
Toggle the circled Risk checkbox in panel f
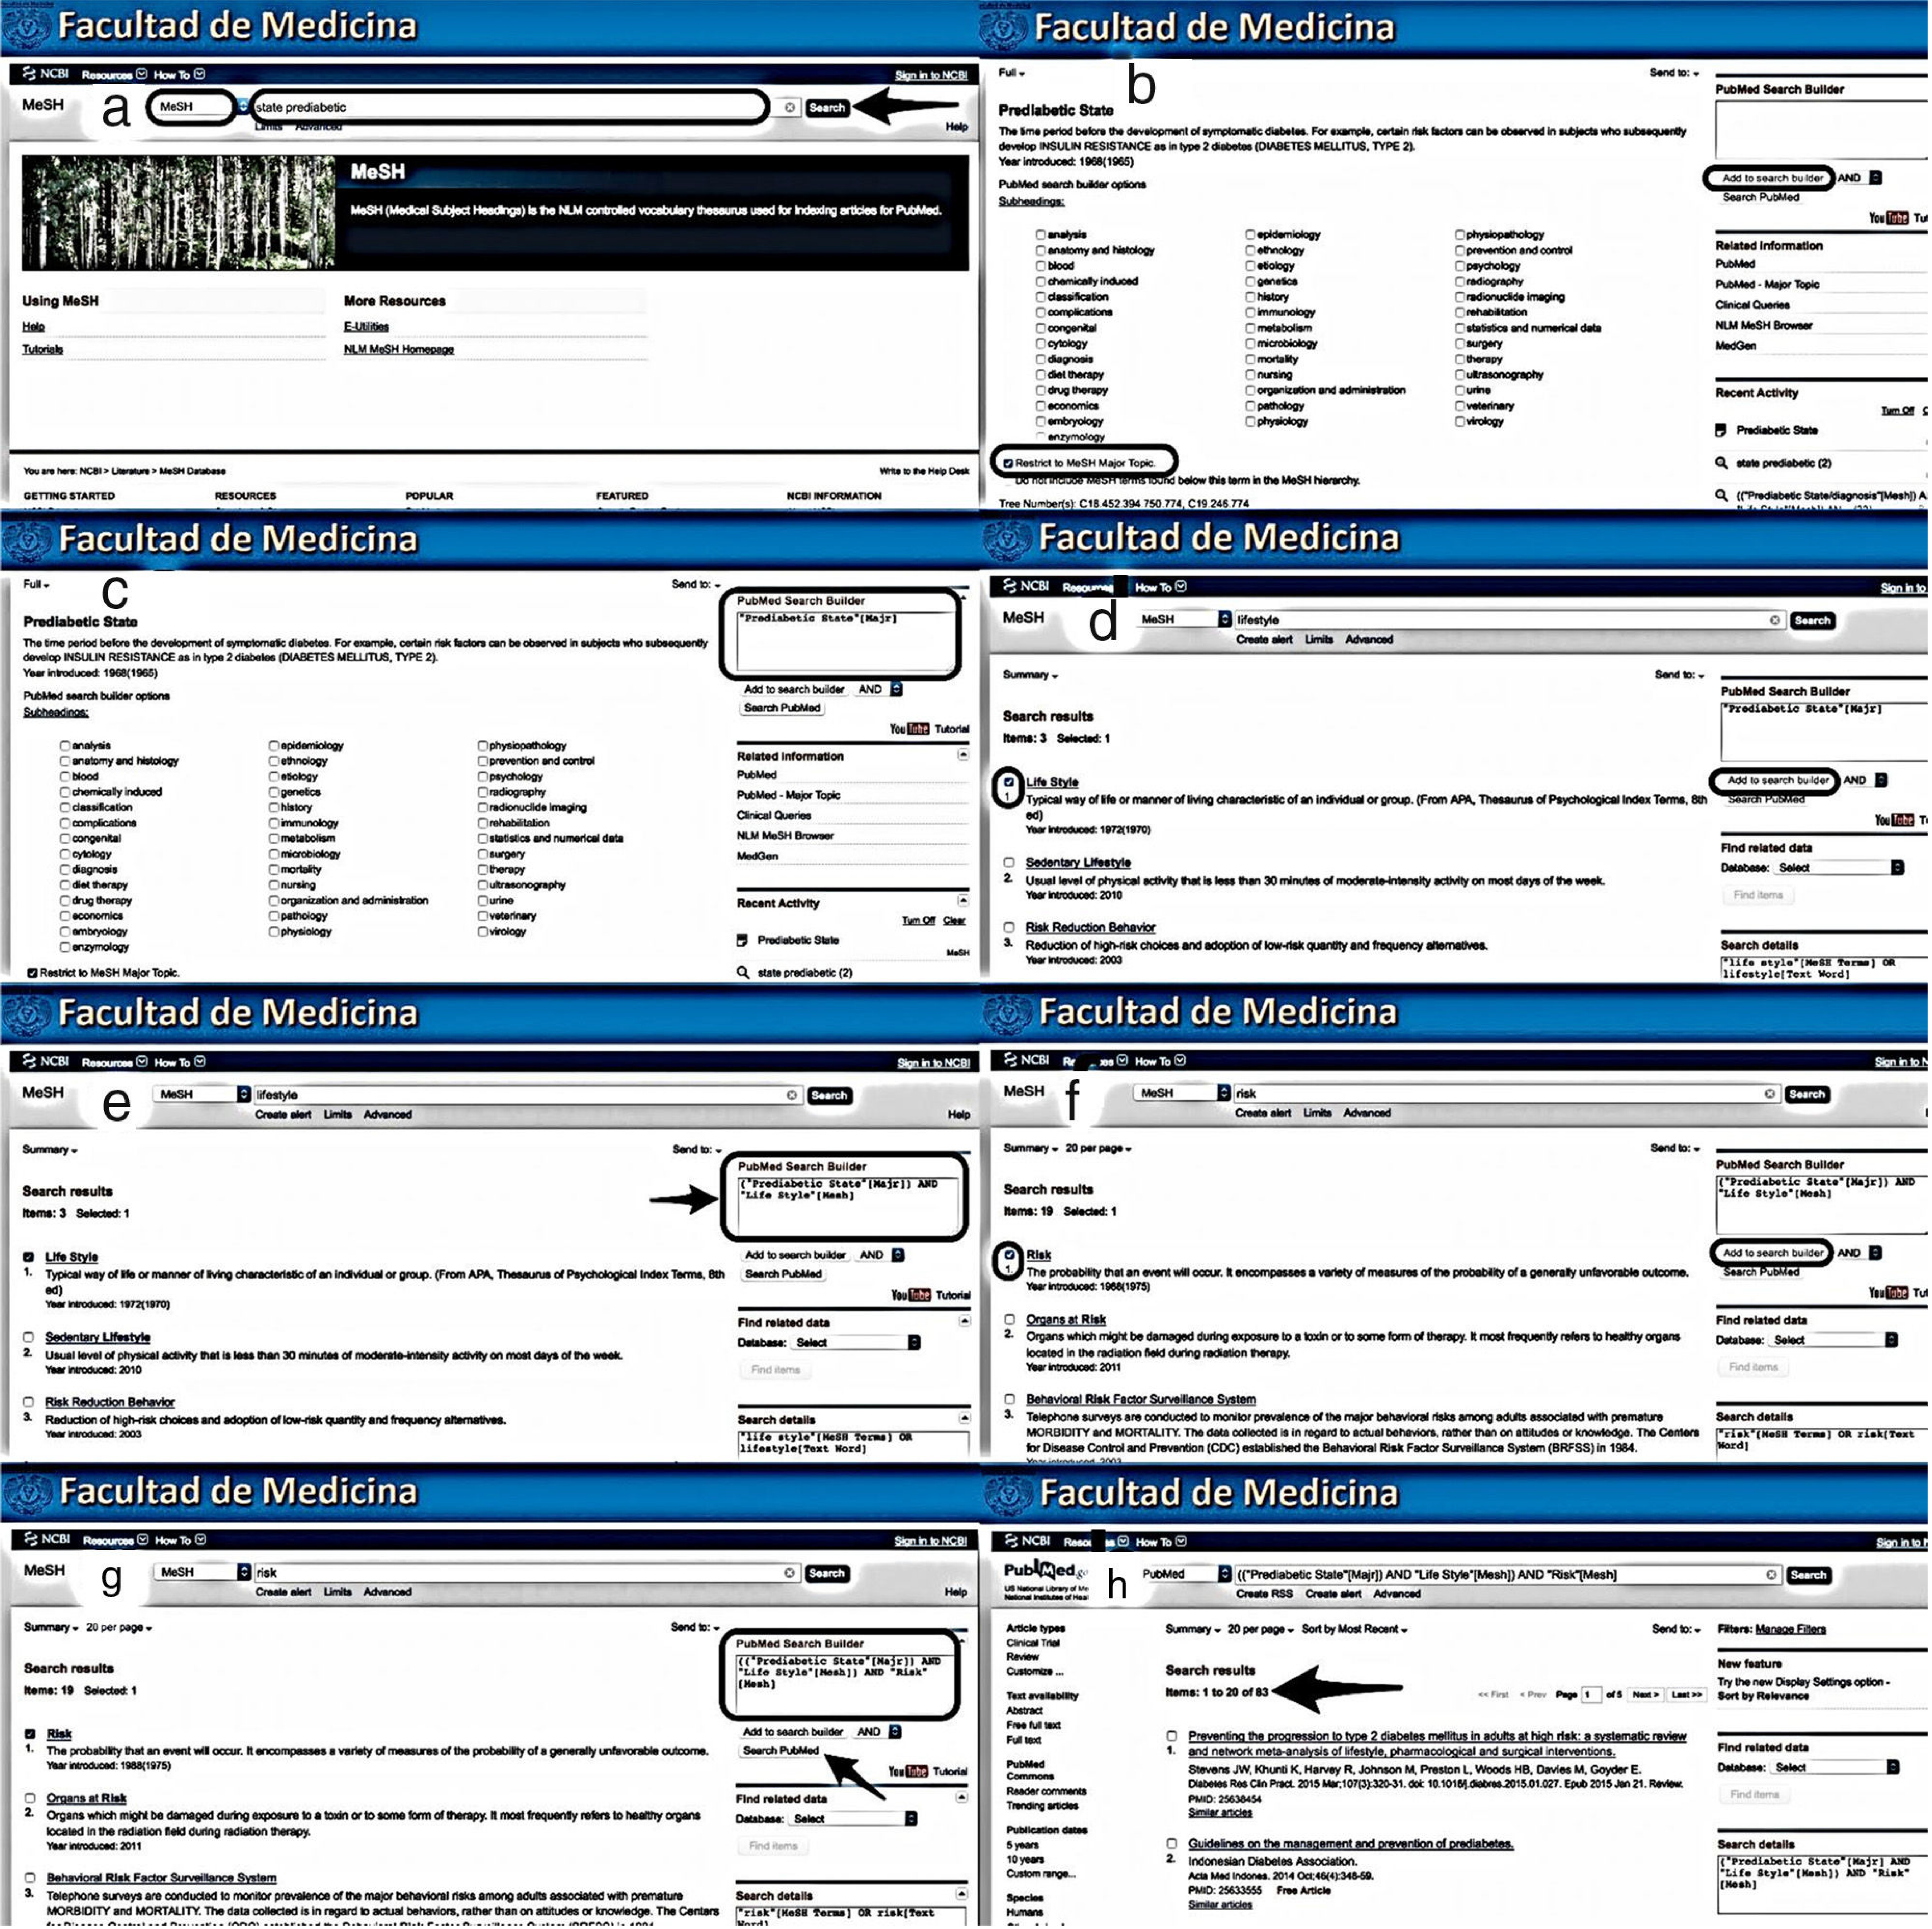pyautogui.click(x=1009, y=1255)
